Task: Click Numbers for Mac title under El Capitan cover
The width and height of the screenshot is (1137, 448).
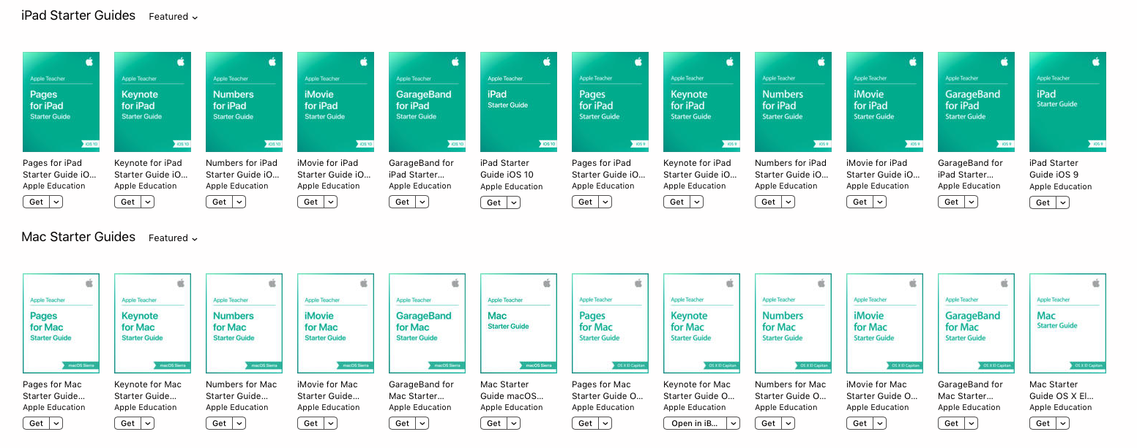Action: click(x=791, y=390)
